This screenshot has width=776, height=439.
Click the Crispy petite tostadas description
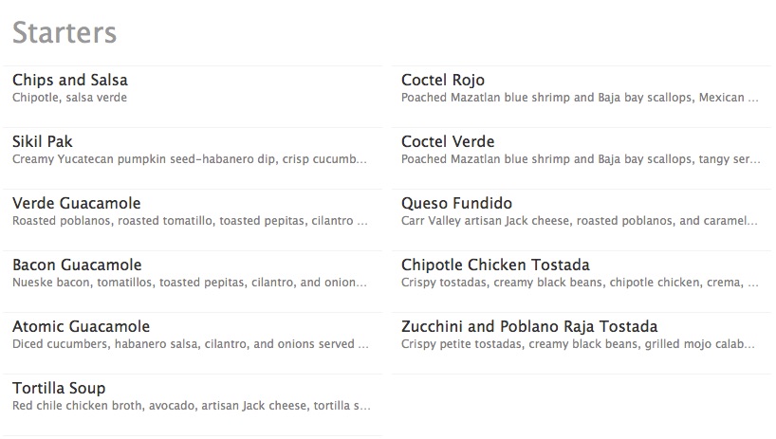579,344
